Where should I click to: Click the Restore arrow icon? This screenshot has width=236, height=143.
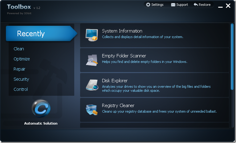(196, 5)
